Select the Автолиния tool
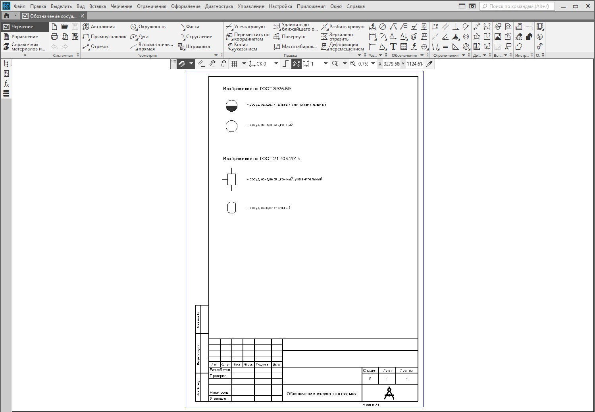The image size is (595, 412). (x=99, y=27)
